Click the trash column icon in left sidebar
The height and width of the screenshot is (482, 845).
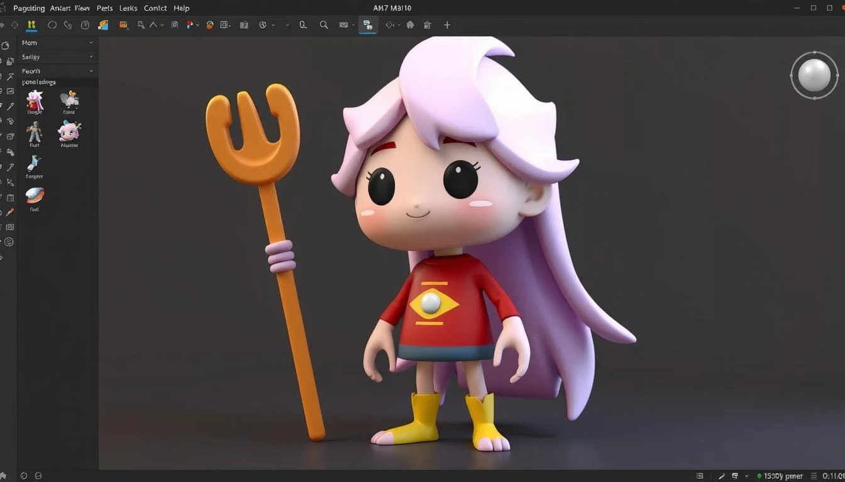pos(10,198)
